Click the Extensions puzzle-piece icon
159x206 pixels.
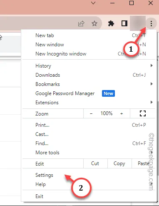111,23
